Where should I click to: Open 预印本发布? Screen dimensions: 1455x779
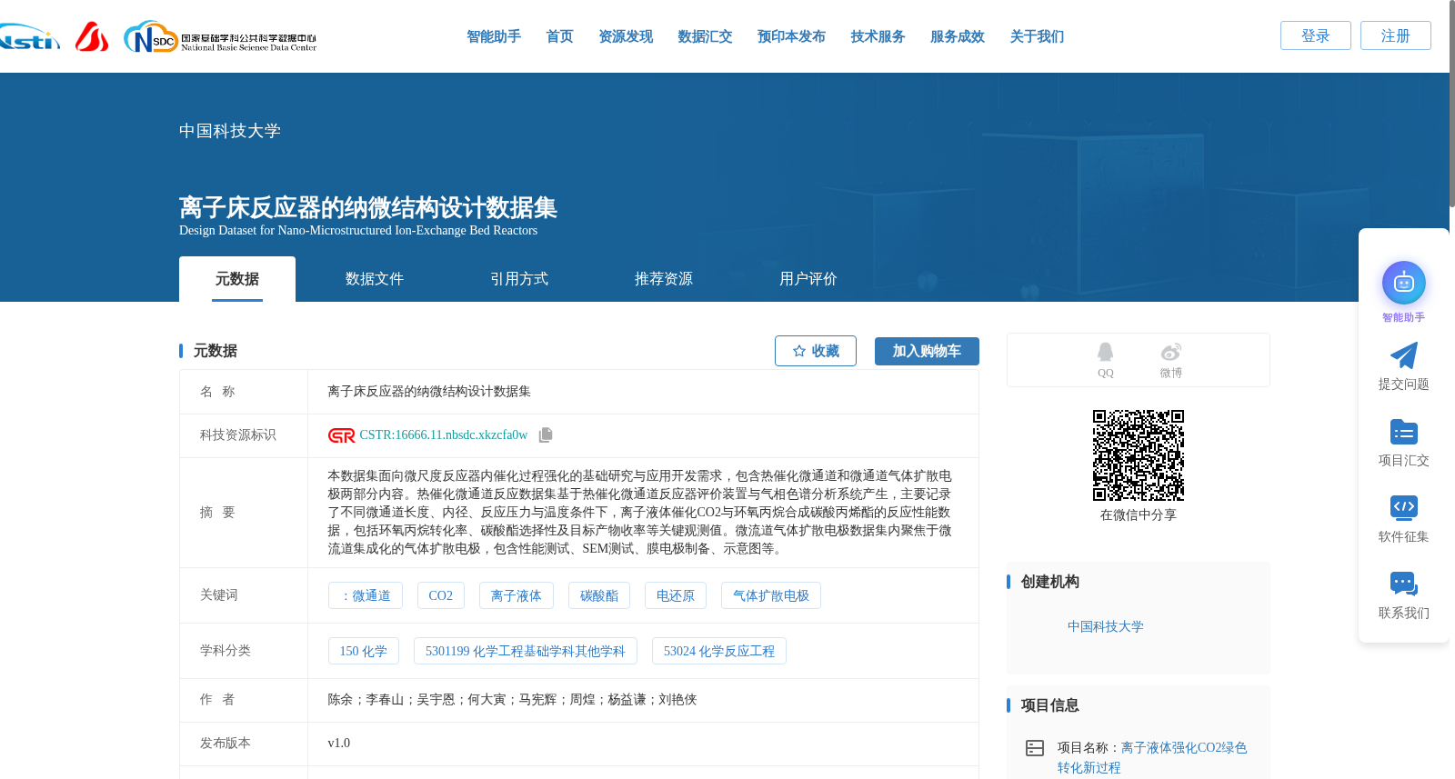(791, 36)
